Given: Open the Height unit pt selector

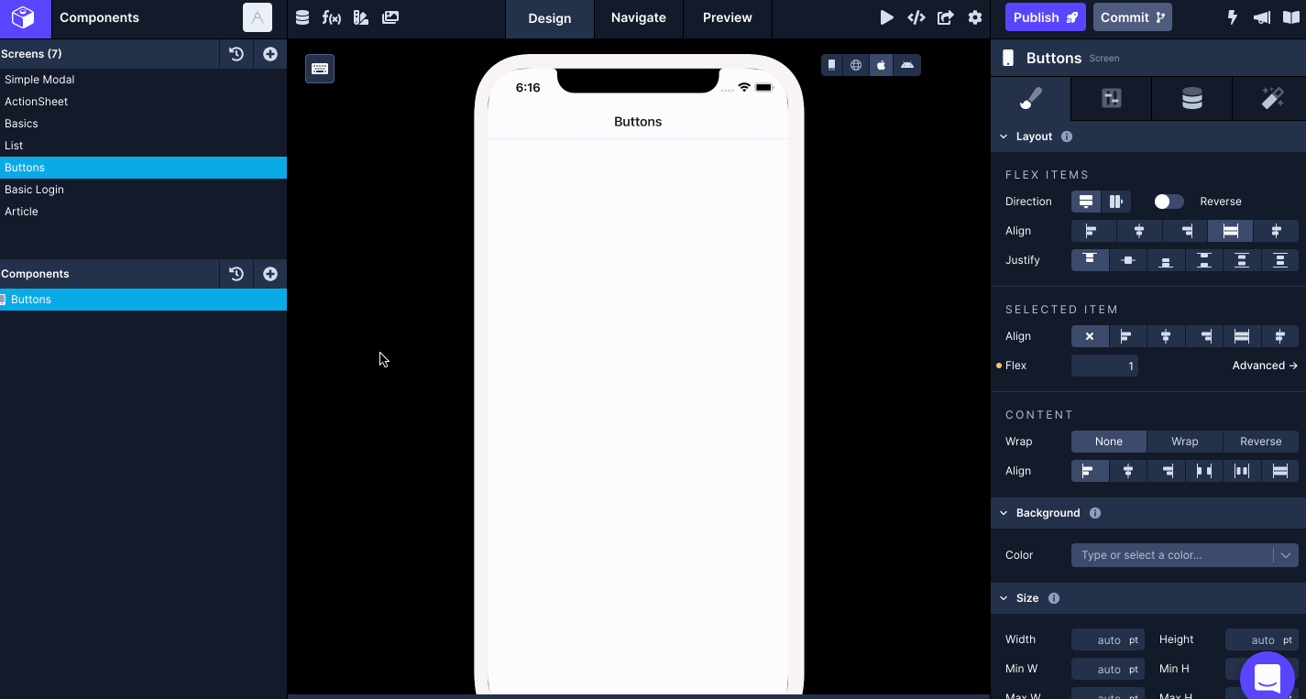Looking at the screenshot, I should pyautogui.click(x=1288, y=640).
